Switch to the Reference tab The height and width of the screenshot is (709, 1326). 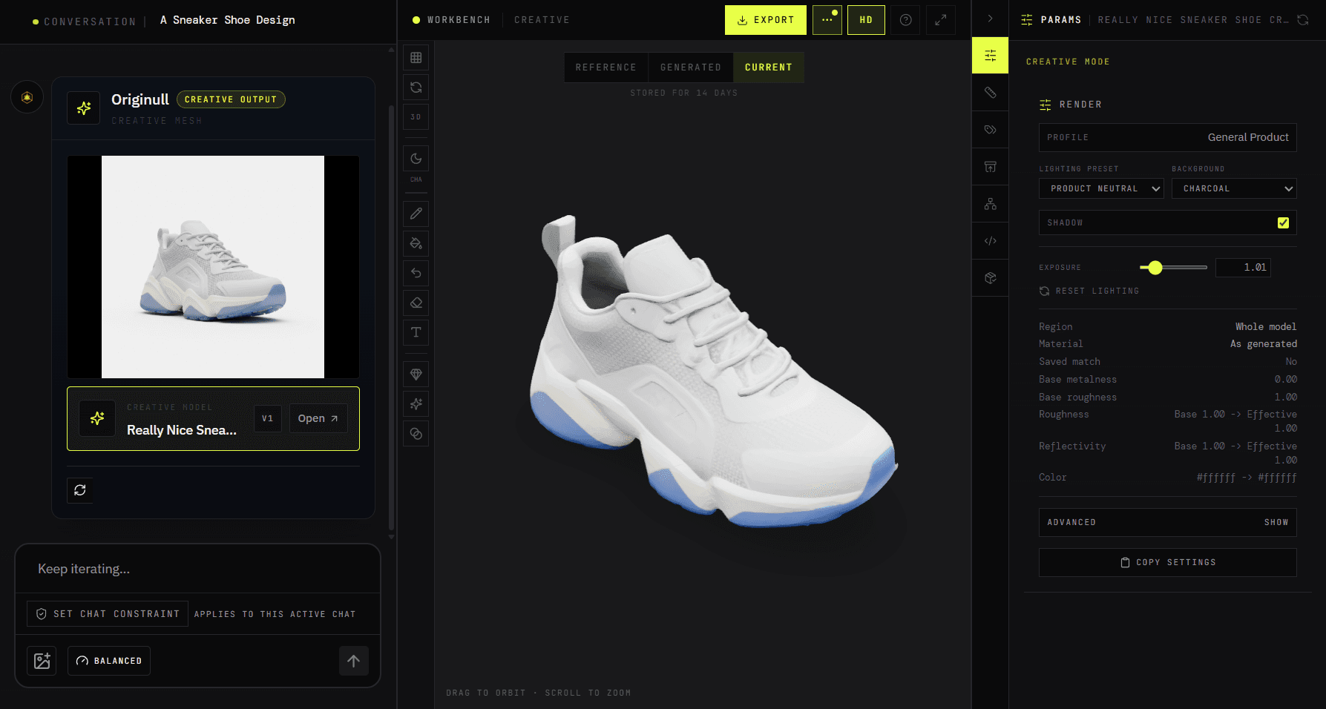[606, 67]
